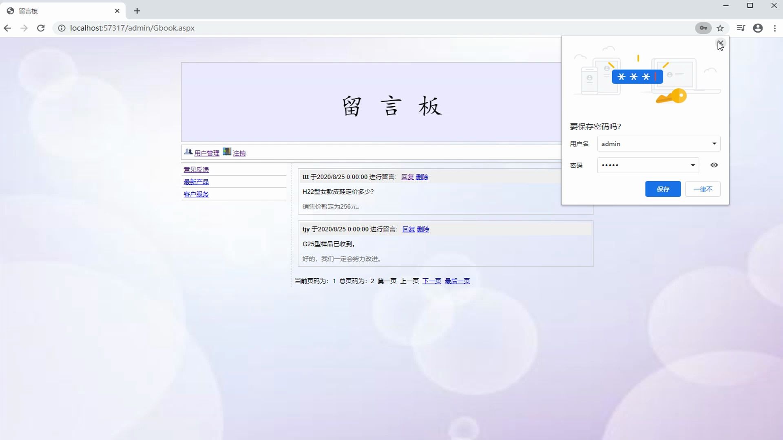Click 回复 on ttt's message
The image size is (783, 440).
pos(407,177)
